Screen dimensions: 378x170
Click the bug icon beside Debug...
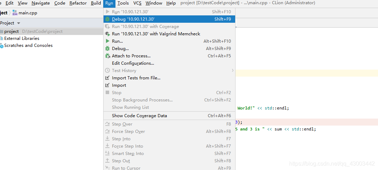point(107,49)
